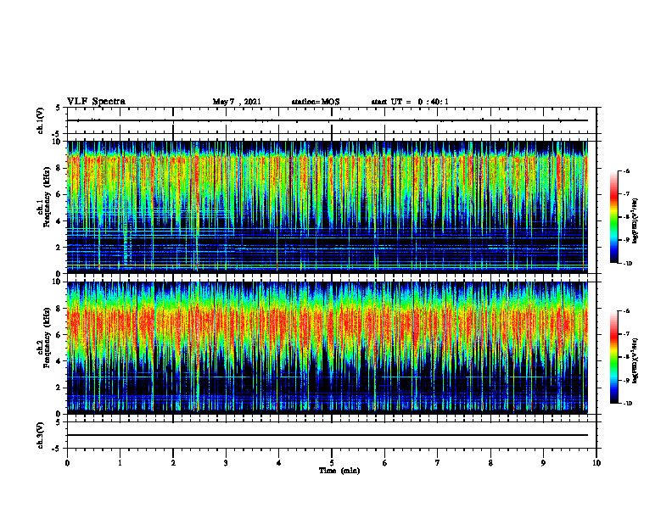The image size is (672, 519).
Task: Click the 'Time (min)' axis label
Action: tap(339, 471)
